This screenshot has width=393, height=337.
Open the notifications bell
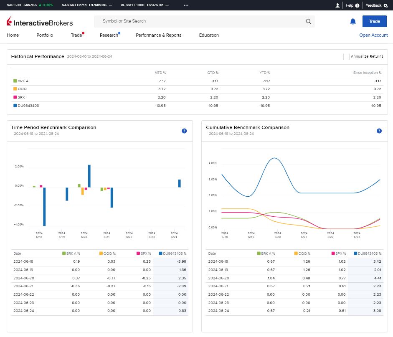(352, 21)
